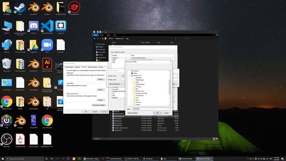The width and height of the screenshot is (286, 161).
Task: Select Quick access in Explorer sidebar
Action: pyautogui.click(x=101, y=44)
